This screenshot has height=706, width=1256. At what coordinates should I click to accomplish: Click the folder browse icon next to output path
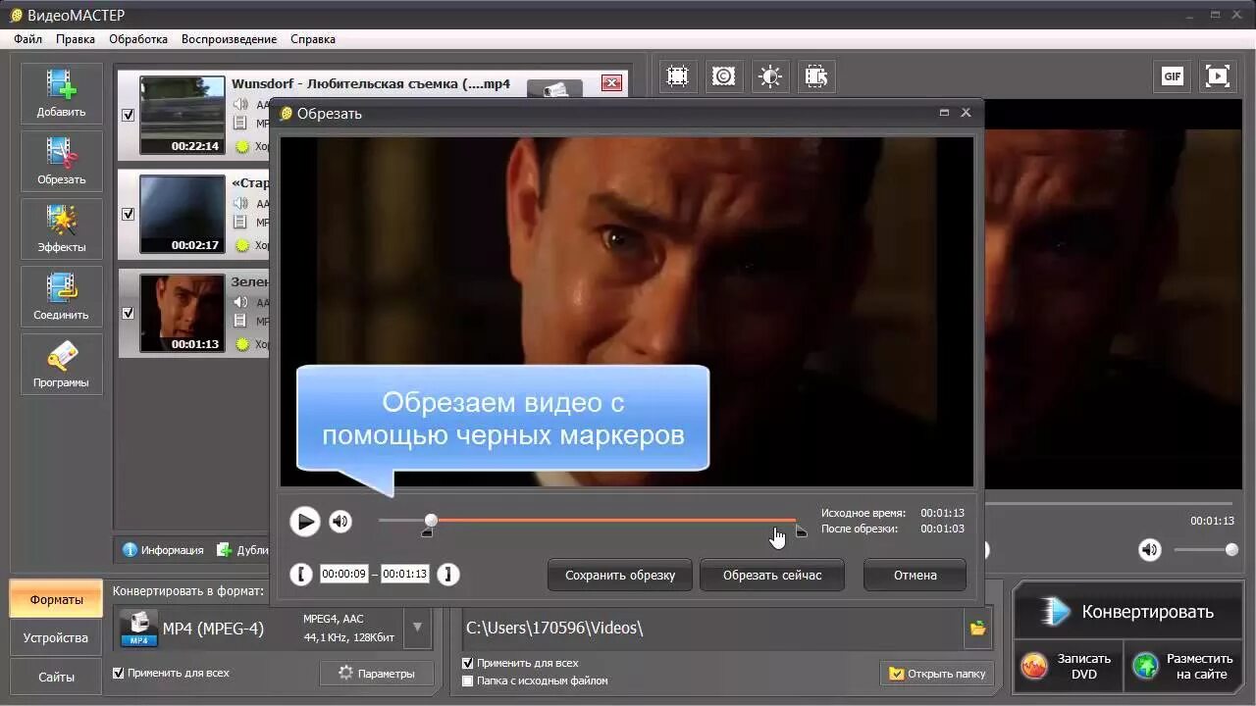click(x=977, y=629)
